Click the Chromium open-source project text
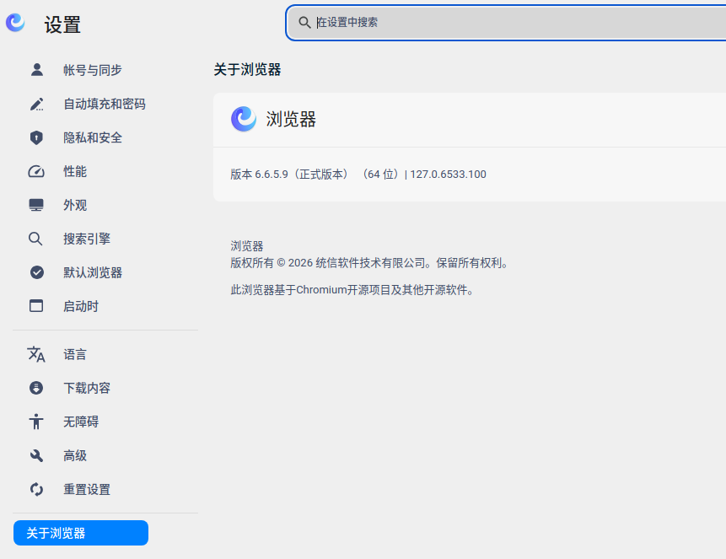Image resolution: width=726 pixels, height=559 pixels. tap(352, 290)
